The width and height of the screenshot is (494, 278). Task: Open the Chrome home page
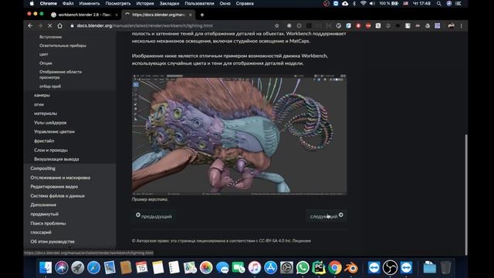(59, 25)
